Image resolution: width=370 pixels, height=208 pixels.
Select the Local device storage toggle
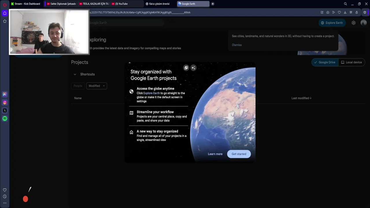351,62
